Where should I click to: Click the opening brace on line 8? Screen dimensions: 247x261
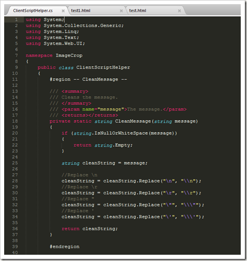(27, 62)
